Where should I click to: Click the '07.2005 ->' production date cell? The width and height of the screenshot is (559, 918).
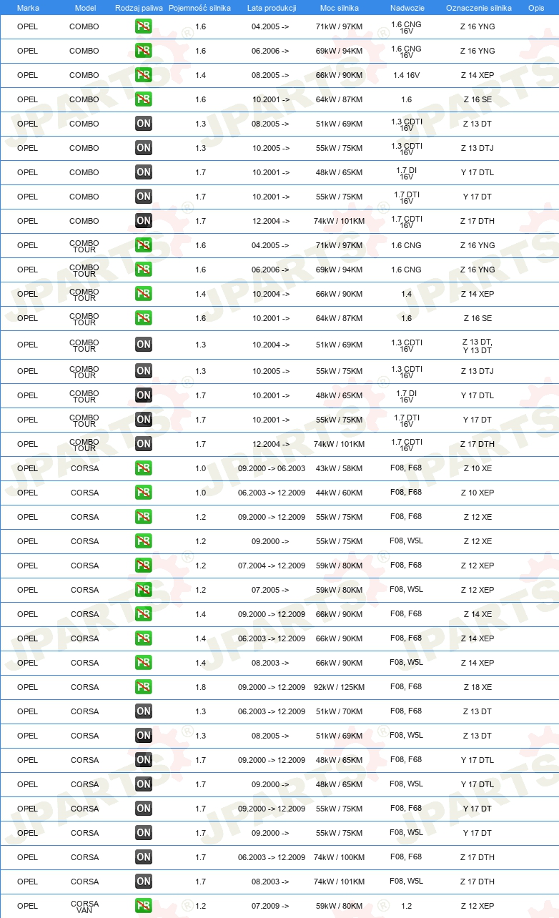271,590
